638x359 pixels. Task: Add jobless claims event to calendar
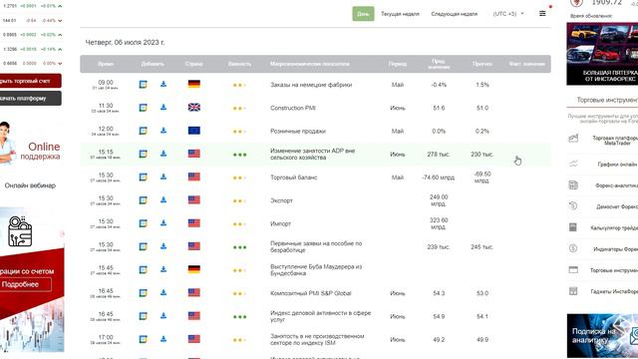click(x=143, y=246)
